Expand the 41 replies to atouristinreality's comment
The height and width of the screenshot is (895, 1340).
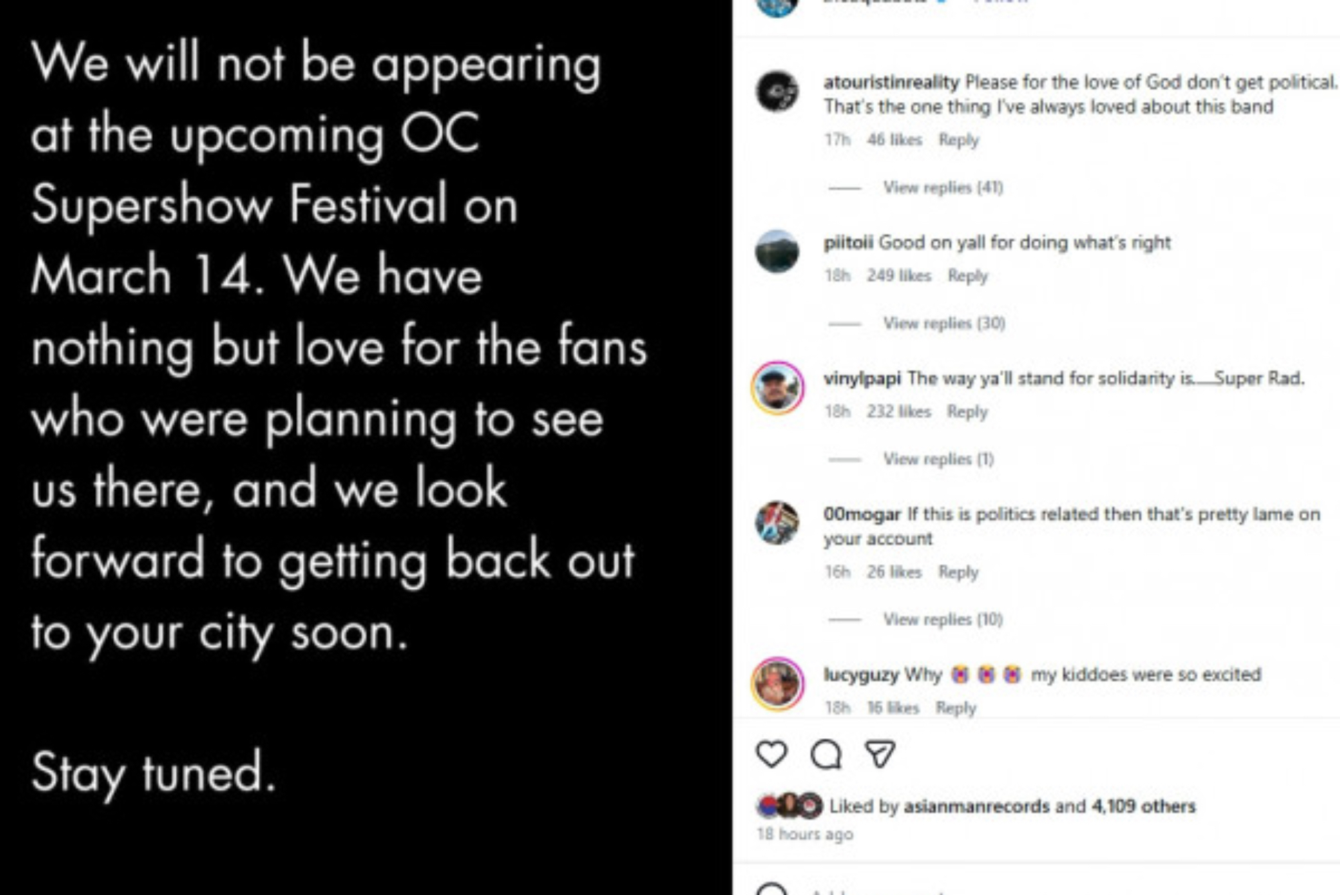943,188
